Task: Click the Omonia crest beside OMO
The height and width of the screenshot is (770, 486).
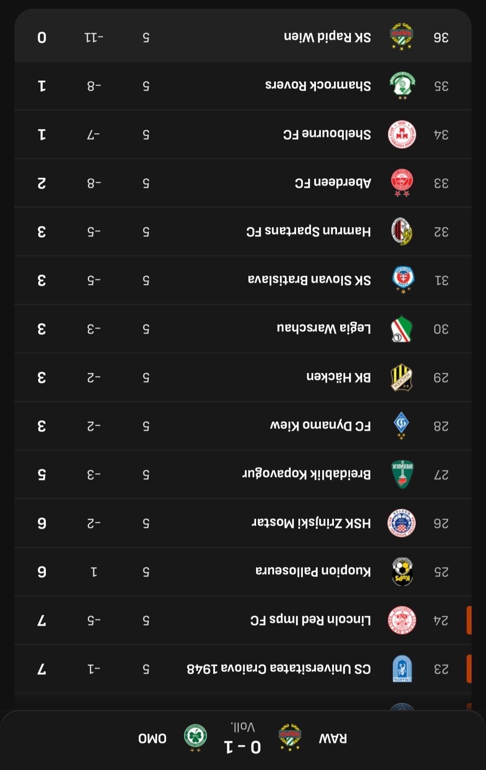Action: click(x=195, y=738)
